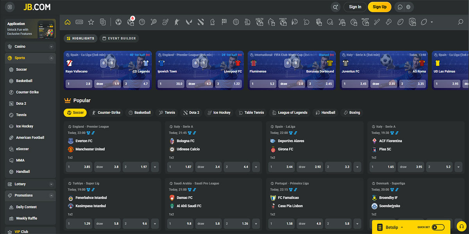Viewport: 469px width, 234px height.
Task: Expand more markets for Everton vs Manchester United
Action: pyautogui.click(x=155, y=167)
